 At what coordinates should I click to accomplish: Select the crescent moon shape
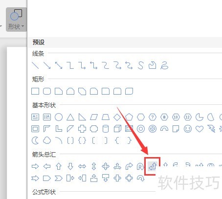(x=35, y=140)
